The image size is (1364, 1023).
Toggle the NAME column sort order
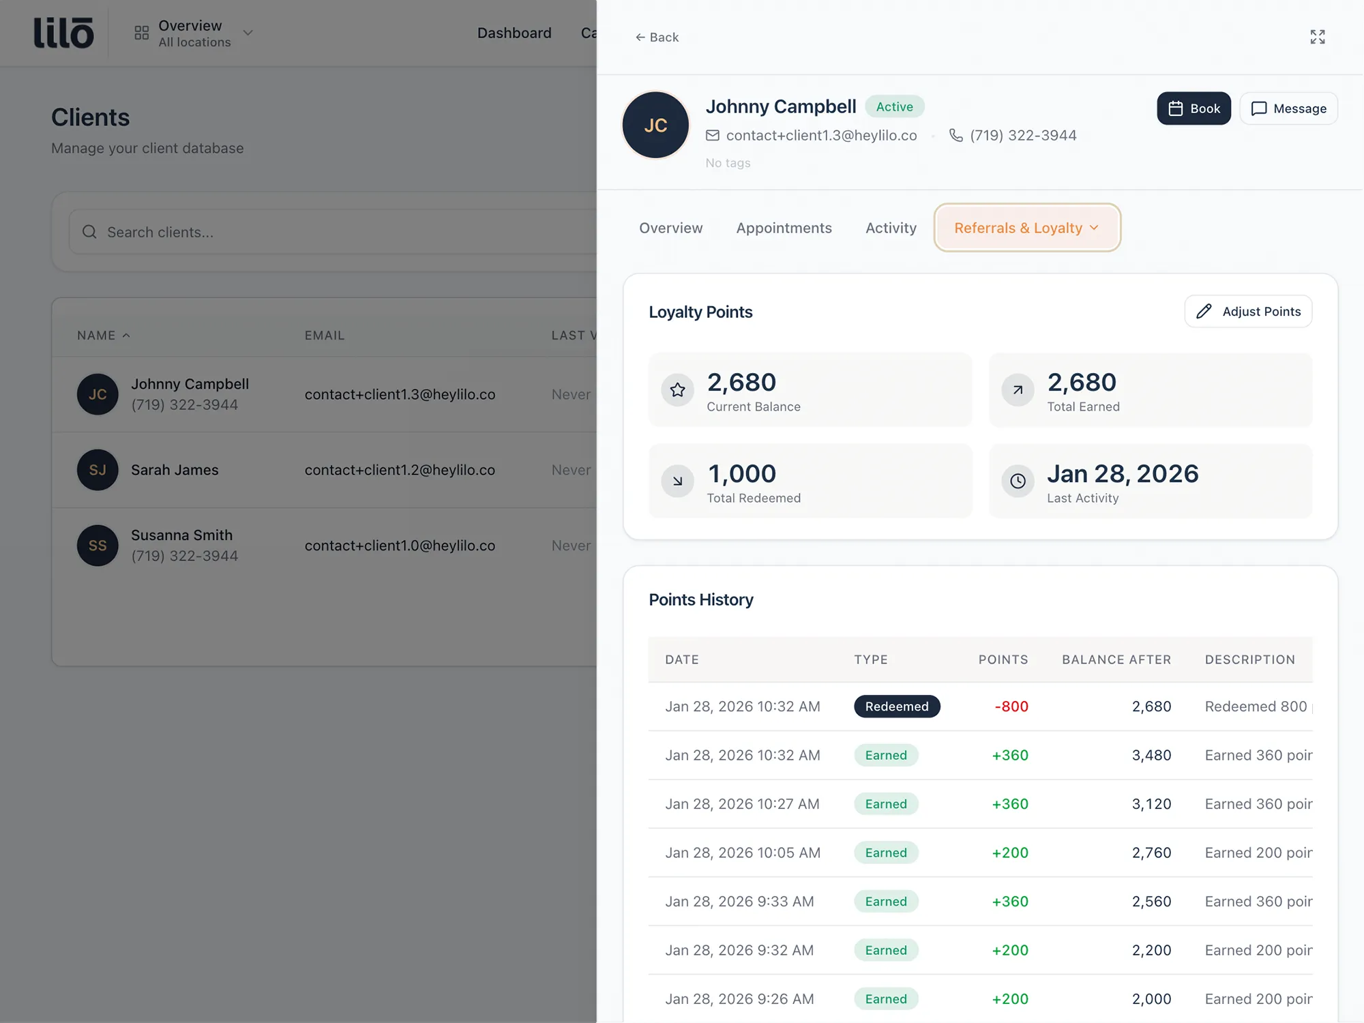102,335
